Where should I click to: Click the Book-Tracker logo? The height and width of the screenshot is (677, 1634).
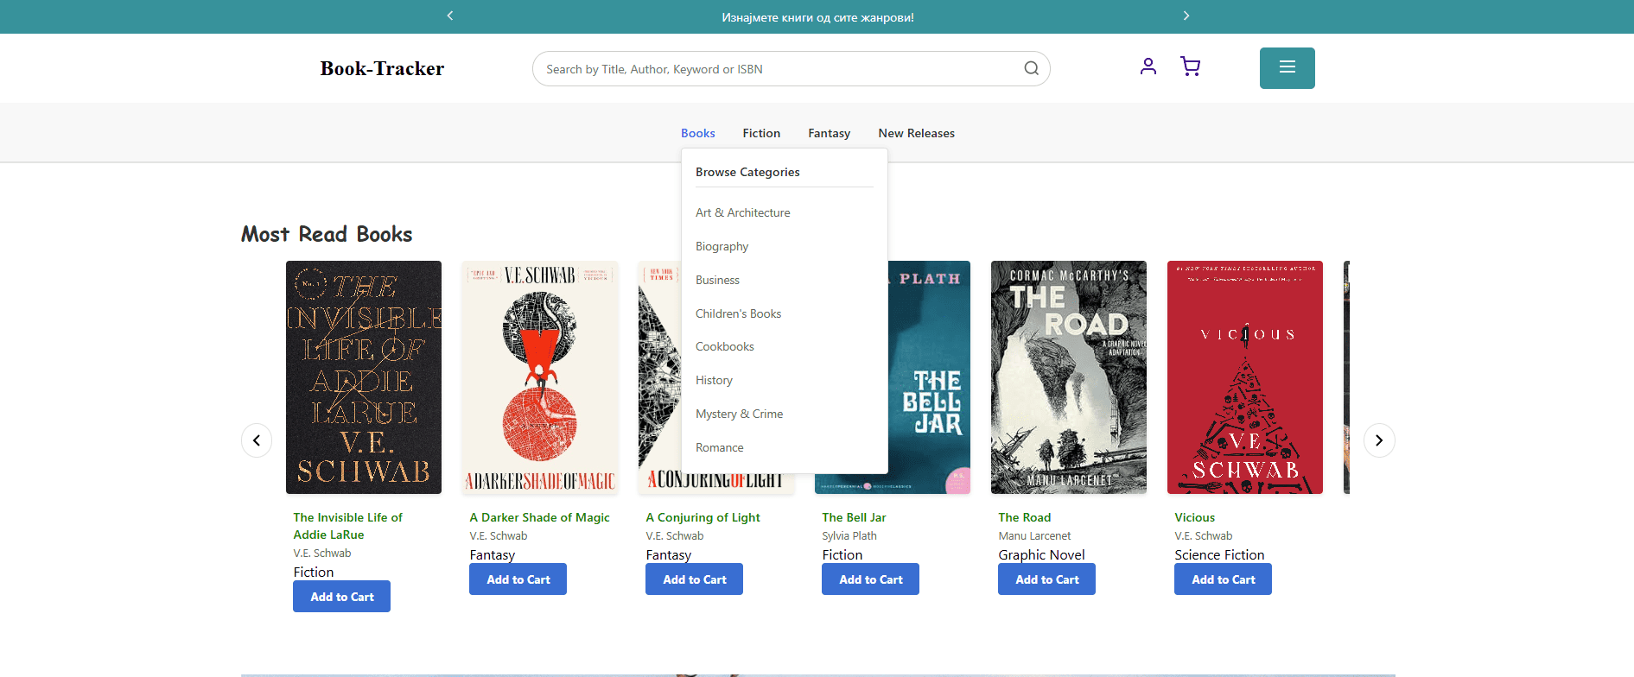click(382, 69)
